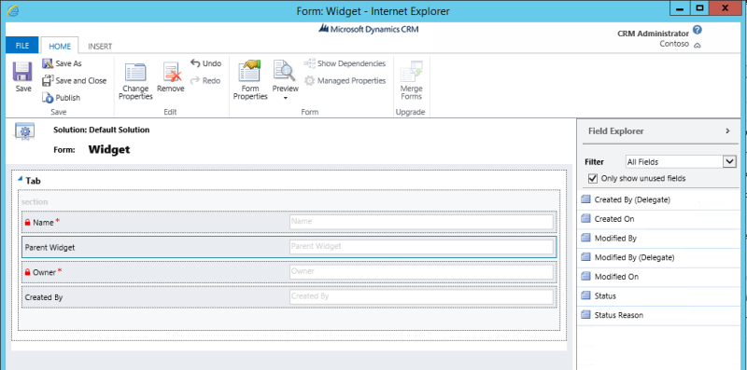The image size is (747, 370).
Task: Click the Microsoft Dynamics CRM logo
Action: coord(368,29)
